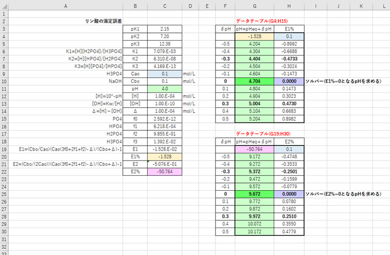Click the Cbo value cell in row 10
The width and height of the screenshot is (390, 255).
click(165, 81)
